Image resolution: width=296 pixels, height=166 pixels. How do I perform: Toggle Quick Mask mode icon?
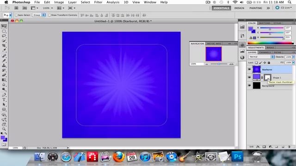(x=4, y=144)
